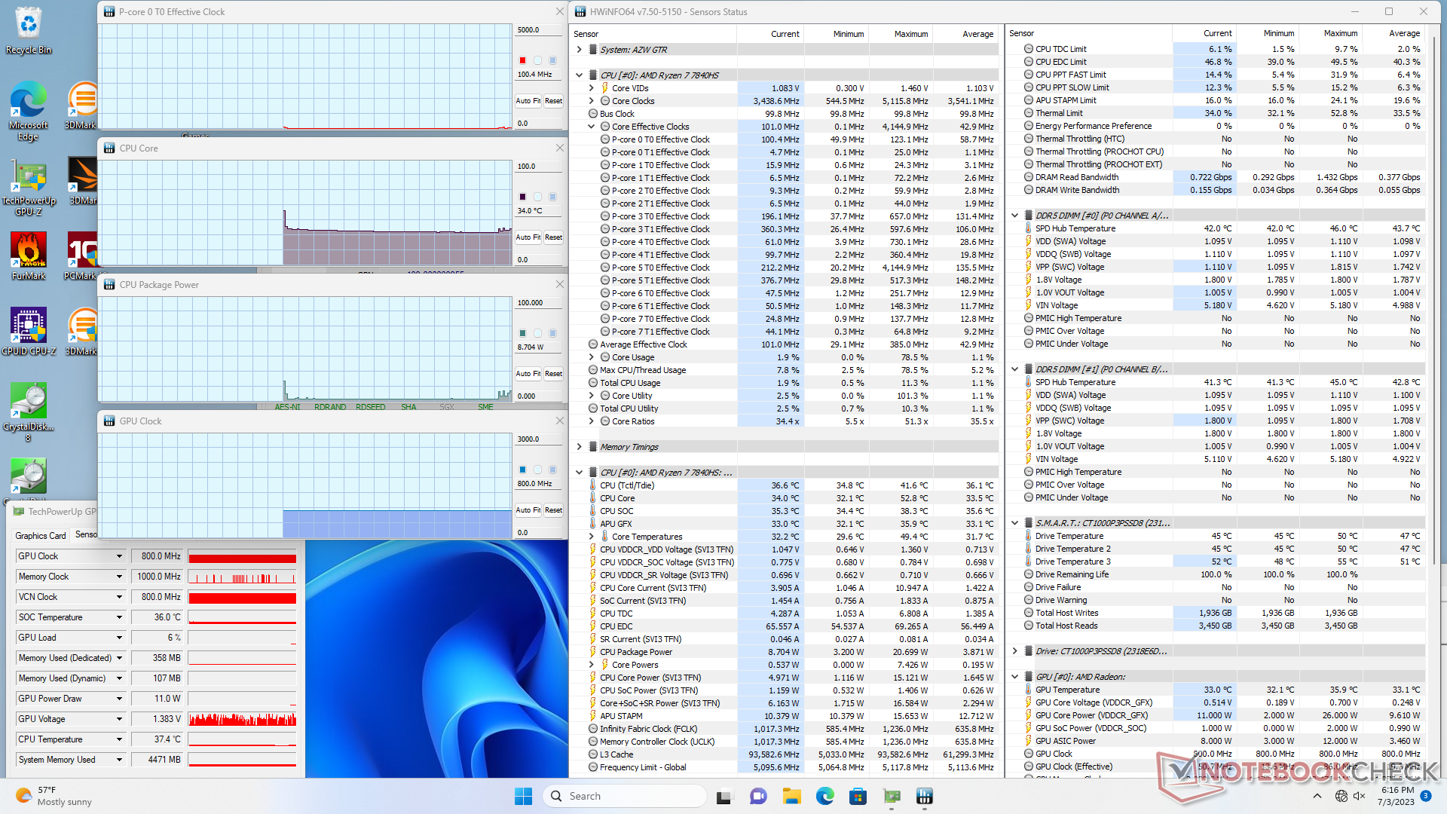The image size is (1447, 814).
Task: Open the Task View taskbar icon
Action: pyautogui.click(x=724, y=796)
